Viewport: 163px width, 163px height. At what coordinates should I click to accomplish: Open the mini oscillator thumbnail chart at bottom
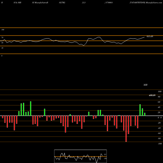point(81,156)
